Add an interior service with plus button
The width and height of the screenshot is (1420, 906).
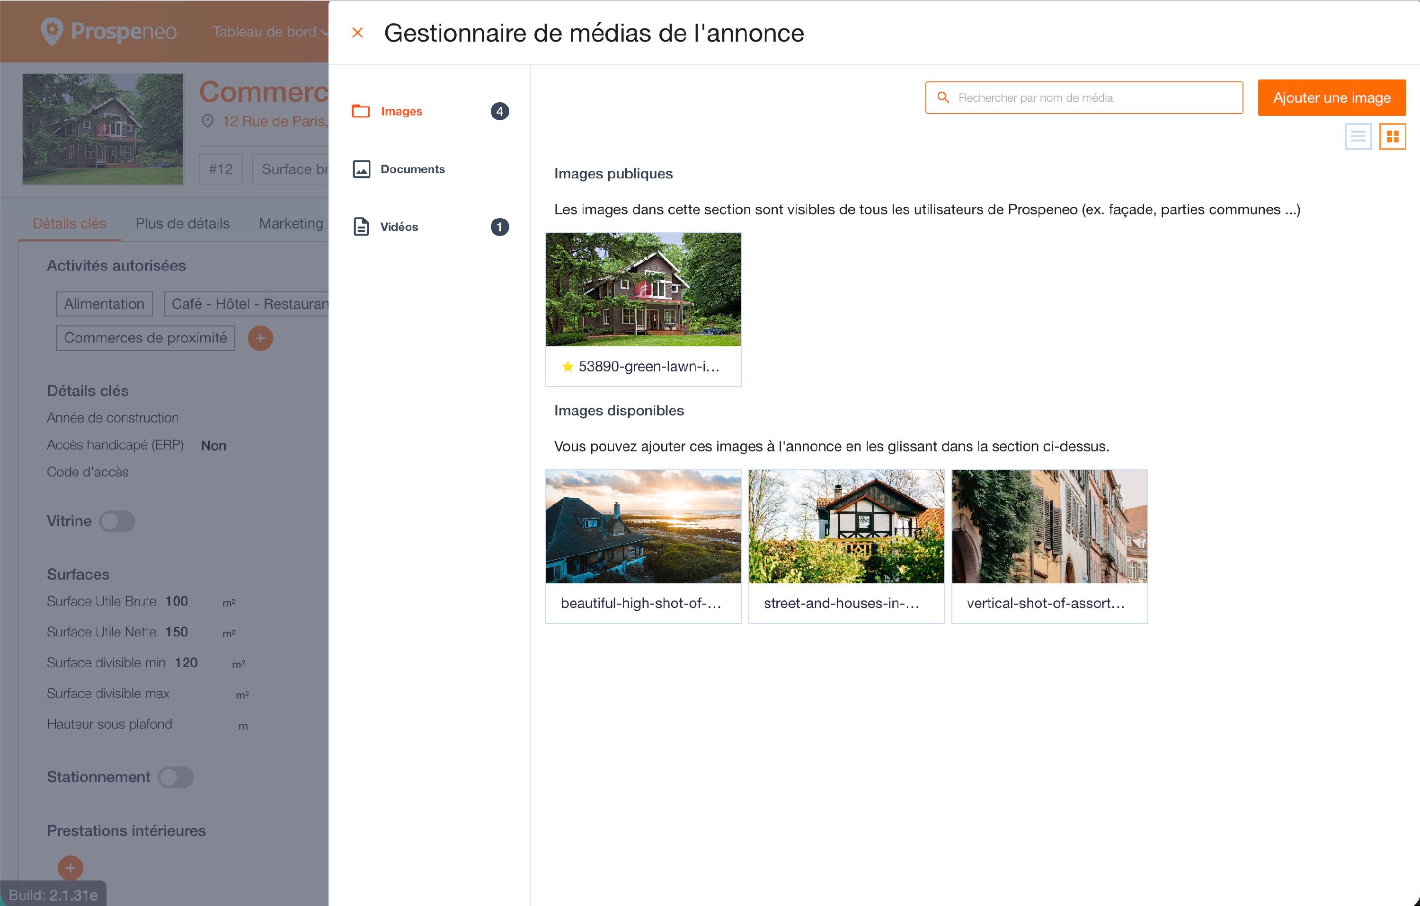pos(71,868)
